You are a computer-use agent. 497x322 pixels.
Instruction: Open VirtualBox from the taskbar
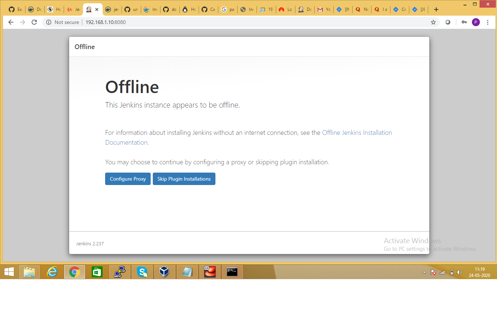[x=165, y=272]
